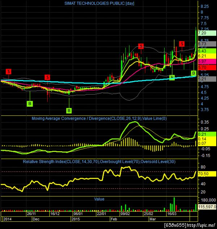The image size is (217, 229).
Task: Click the green B marker above 16/03 date
Action: click(172, 77)
